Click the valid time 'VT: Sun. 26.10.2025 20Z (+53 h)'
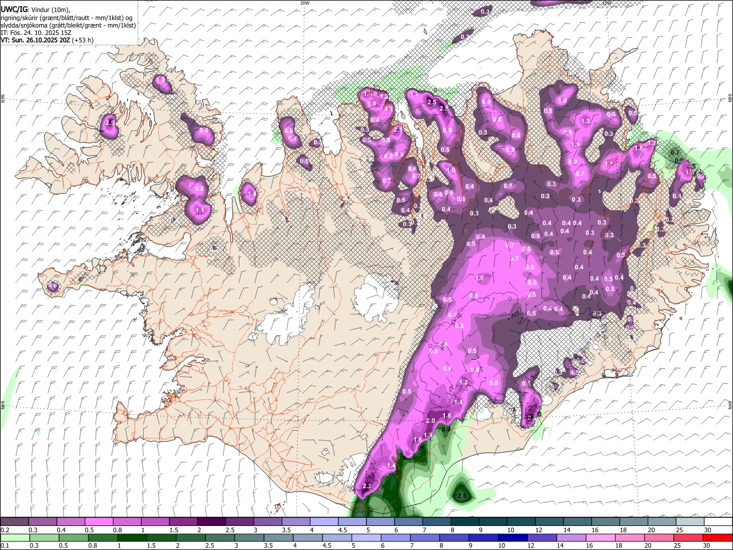Image resolution: width=733 pixels, height=550 pixels. (x=47, y=40)
